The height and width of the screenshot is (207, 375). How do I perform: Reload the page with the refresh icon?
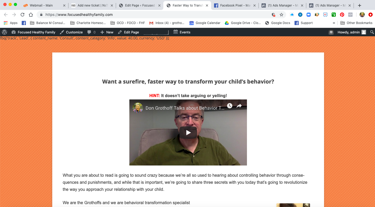(x=22, y=15)
